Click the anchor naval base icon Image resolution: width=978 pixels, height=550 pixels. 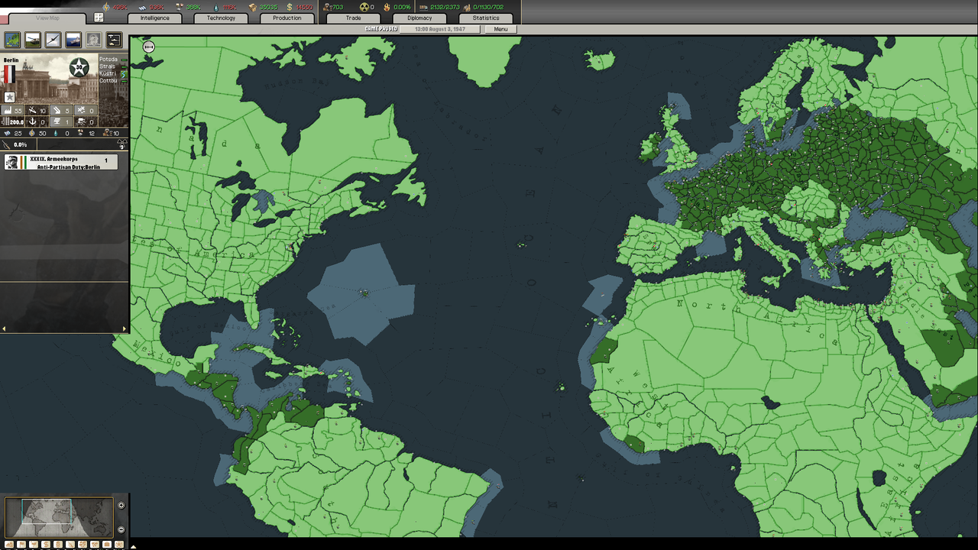click(x=32, y=121)
